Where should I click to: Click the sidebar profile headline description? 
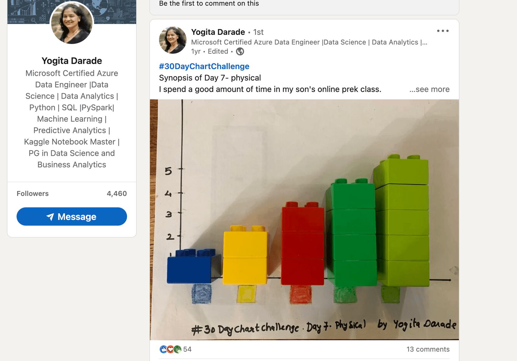tap(72, 119)
